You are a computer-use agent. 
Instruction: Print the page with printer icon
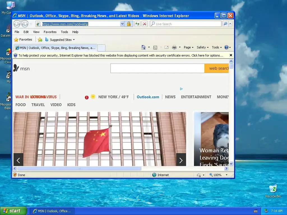pyautogui.click(x=174, y=48)
